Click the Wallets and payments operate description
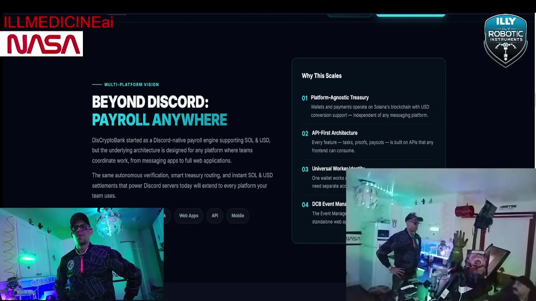 click(370, 111)
